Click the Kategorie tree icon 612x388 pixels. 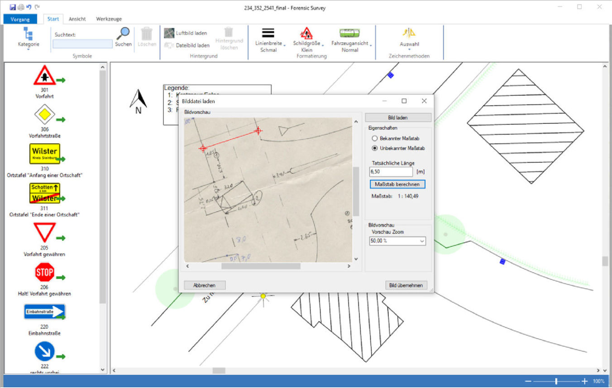(28, 34)
